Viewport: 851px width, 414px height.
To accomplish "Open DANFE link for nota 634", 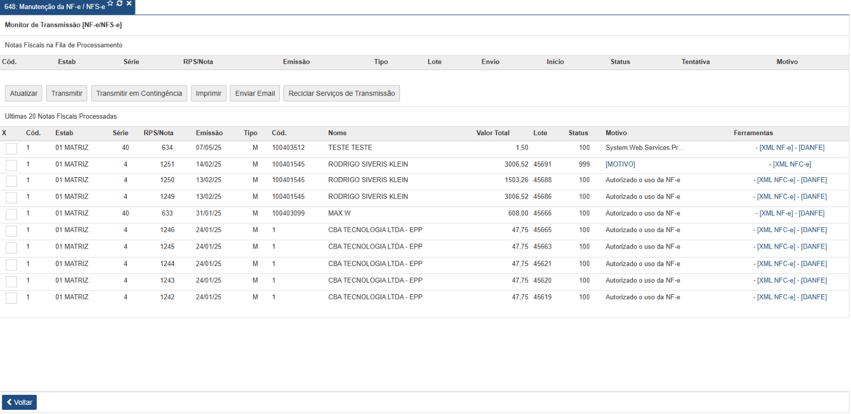I will pyautogui.click(x=812, y=148).
